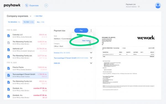Open the Company expenses dropdown
Screen dimensions: 166x104
(19, 16)
